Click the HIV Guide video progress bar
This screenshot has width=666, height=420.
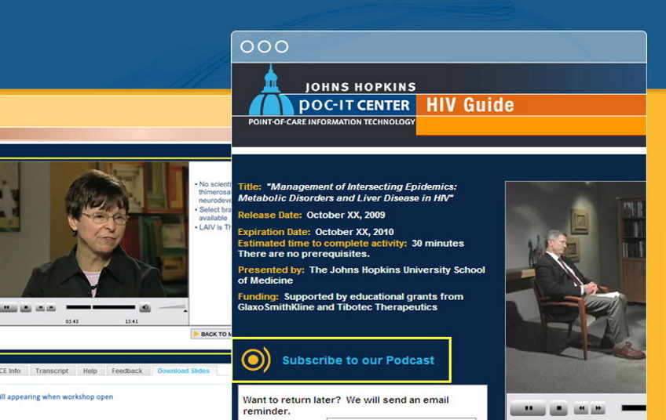(634, 407)
